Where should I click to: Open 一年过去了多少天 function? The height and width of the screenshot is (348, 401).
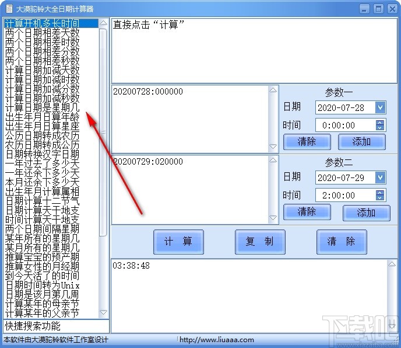point(51,163)
